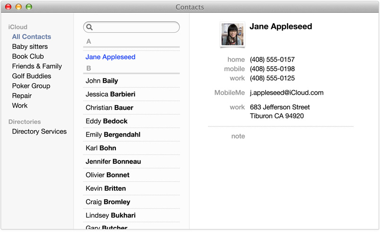Open Directory Services in sidebar
The image size is (380, 232).
point(39,132)
